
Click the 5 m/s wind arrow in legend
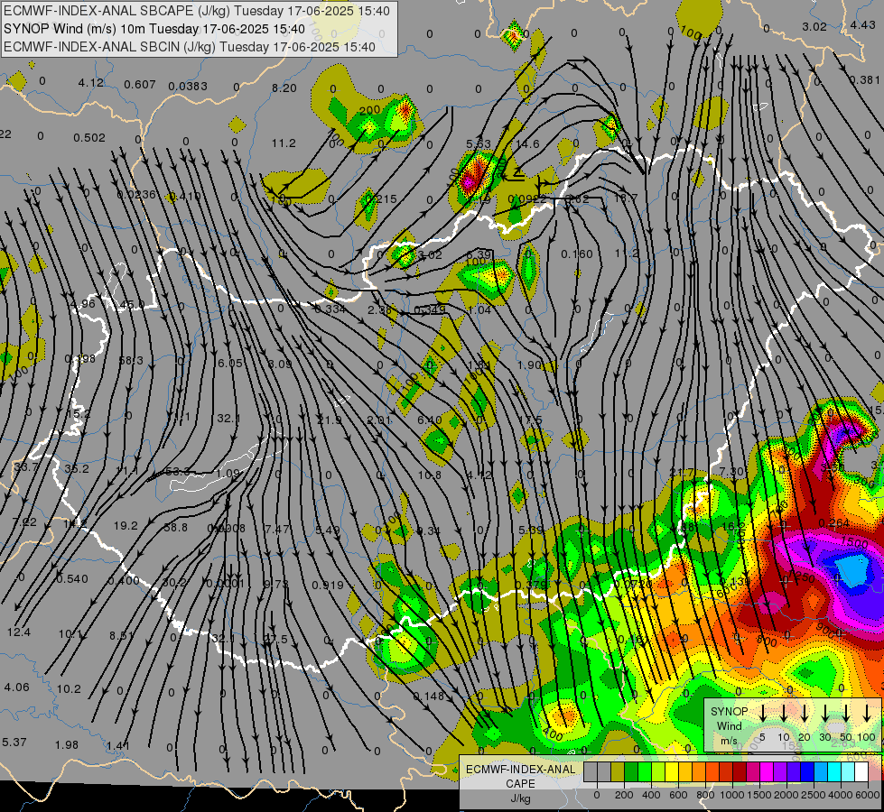tap(762, 713)
